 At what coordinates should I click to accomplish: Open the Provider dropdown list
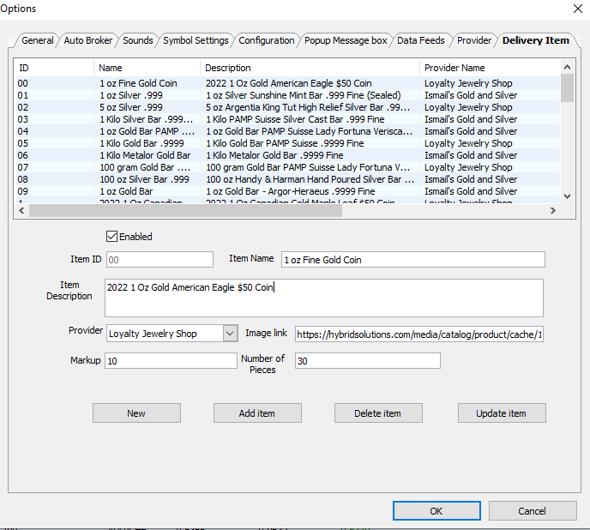pyautogui.click(x=230, y=334)
